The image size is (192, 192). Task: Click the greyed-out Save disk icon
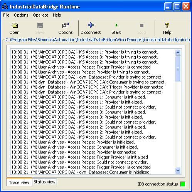tap(40, 25)
